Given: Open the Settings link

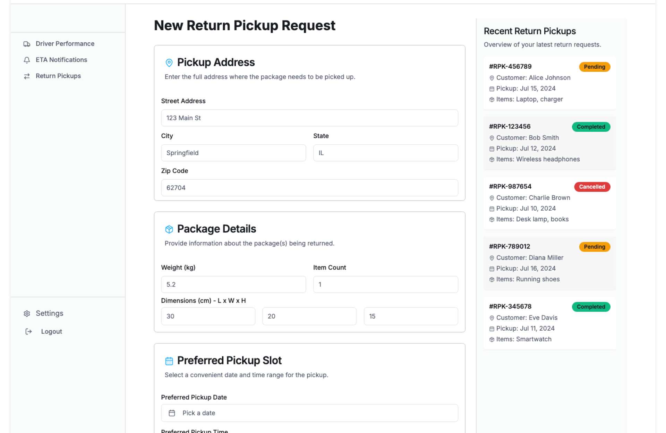Looking at the screenshot, I should tap(49, 313).
